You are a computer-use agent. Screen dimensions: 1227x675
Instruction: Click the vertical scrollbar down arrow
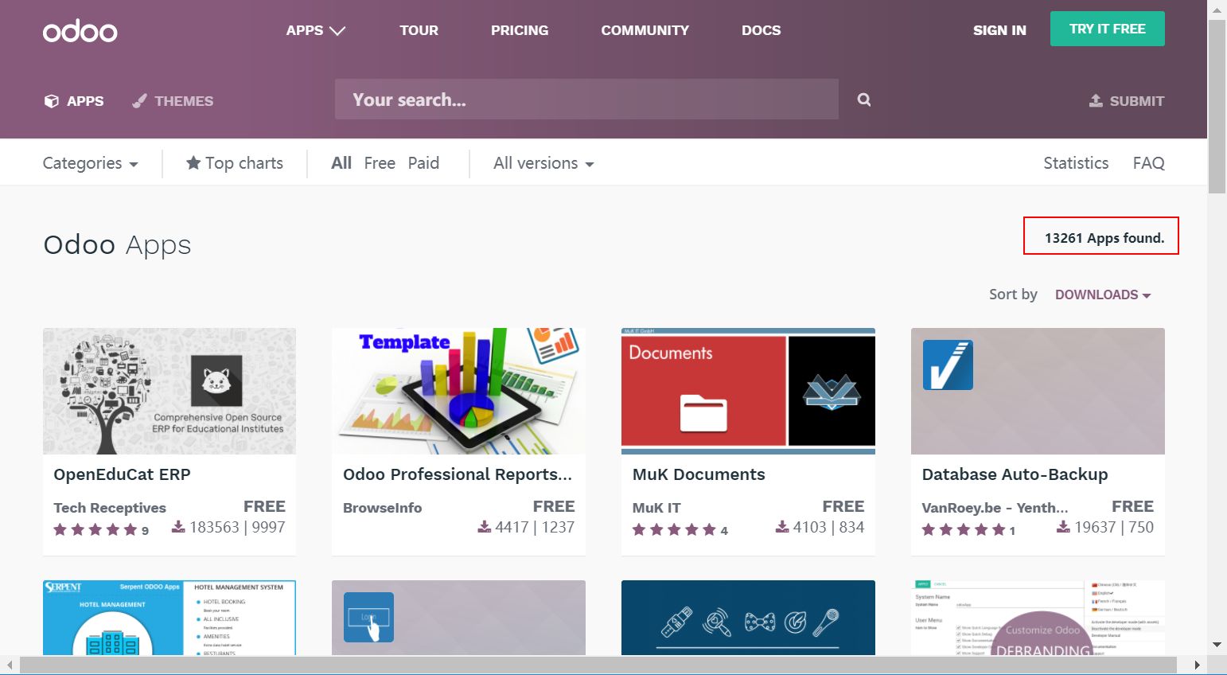pyautogui.click(x=1217, y=645)
